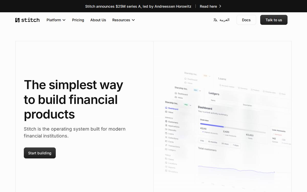Open the Docs button
The width and height of the screenshot is (307, 192).
tap(246, 20)
